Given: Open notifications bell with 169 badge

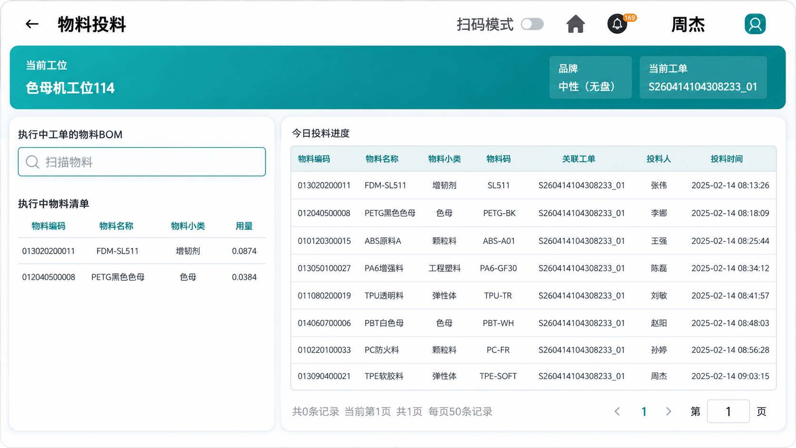Looking at the screenshot, I should coord(617,24).
